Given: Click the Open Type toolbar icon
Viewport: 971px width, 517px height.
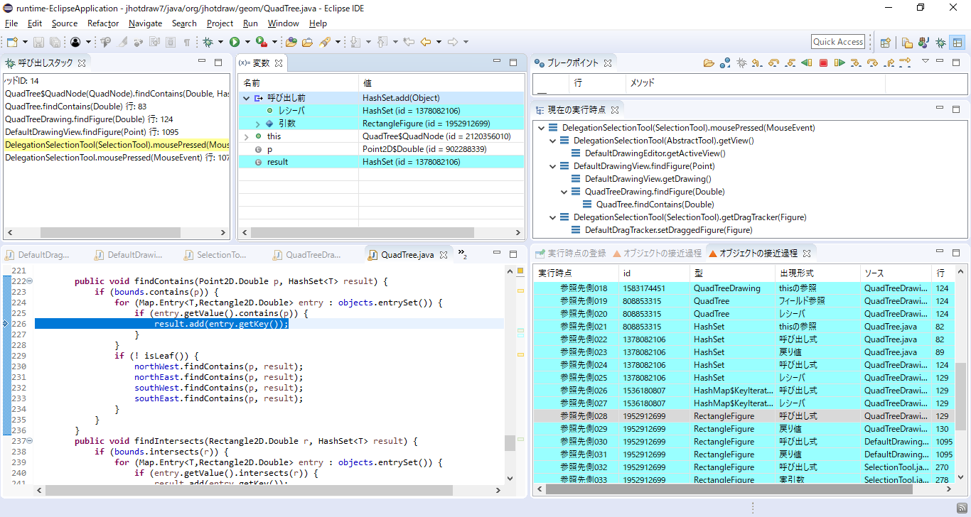Looking at the screenshot, I should [x=291, y=43].
